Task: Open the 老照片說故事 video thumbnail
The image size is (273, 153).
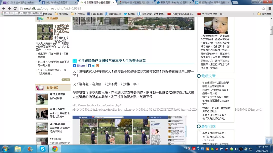Action: tap(42, 113)
